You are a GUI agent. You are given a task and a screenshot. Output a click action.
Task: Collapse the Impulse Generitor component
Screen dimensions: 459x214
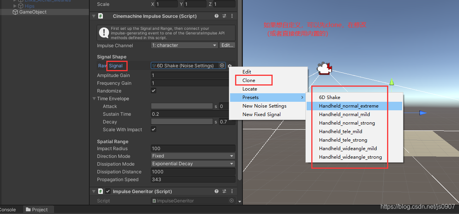94,191
